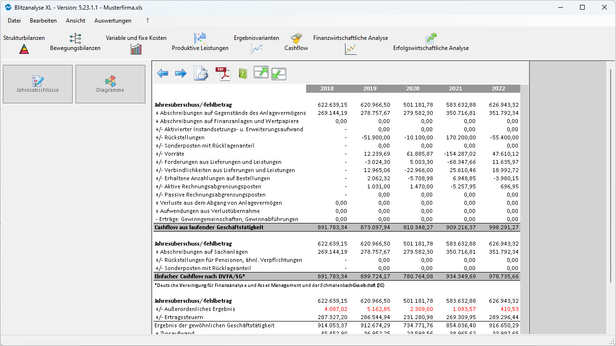616x346 pixels.
Task: Click '+/- Passive Rechnungsabgrenzungsposten' row label
Action: click(x=210, y=195)
